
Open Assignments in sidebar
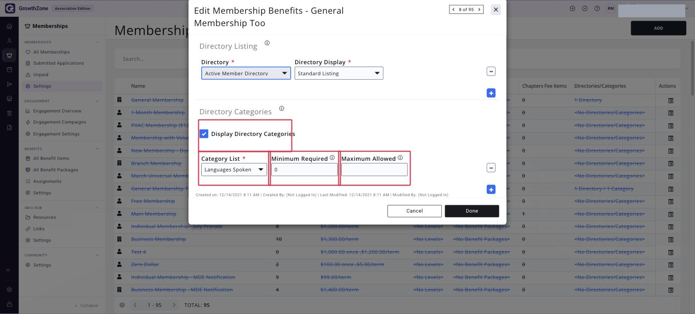[47, 182]
